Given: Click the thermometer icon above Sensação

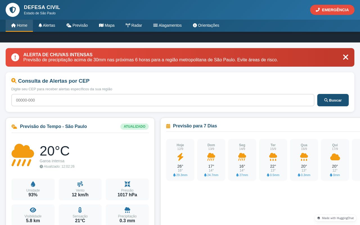Looking at the screenshot, I should tap(80, 210).
